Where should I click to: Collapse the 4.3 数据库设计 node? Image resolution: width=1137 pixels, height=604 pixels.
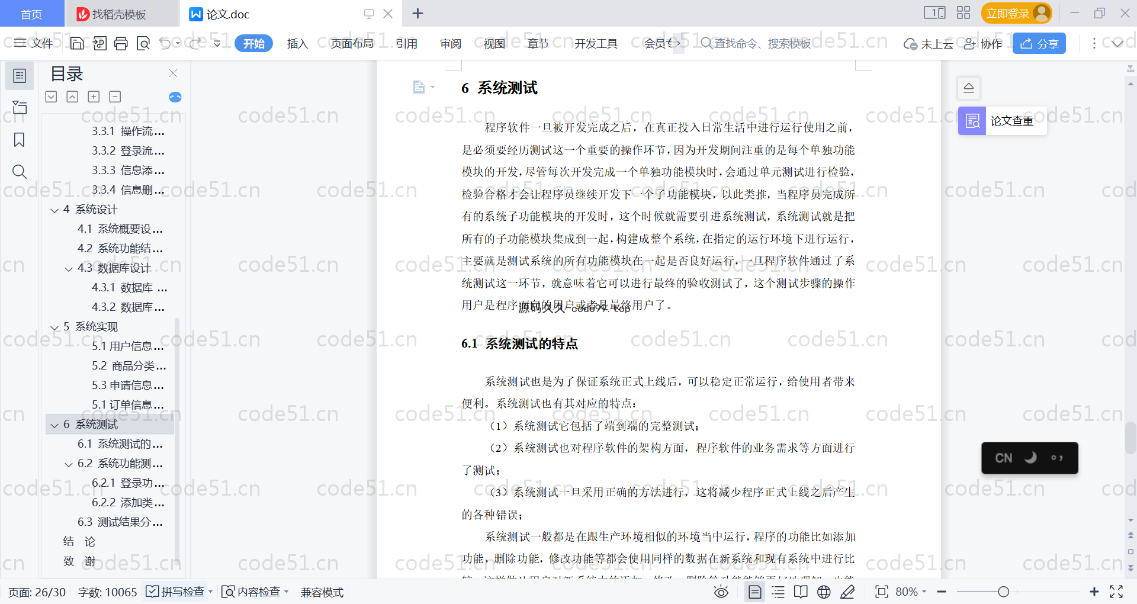[x=69, y=269]
